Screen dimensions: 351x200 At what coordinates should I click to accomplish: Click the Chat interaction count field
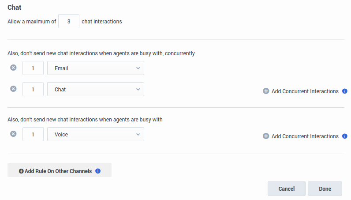33,89
